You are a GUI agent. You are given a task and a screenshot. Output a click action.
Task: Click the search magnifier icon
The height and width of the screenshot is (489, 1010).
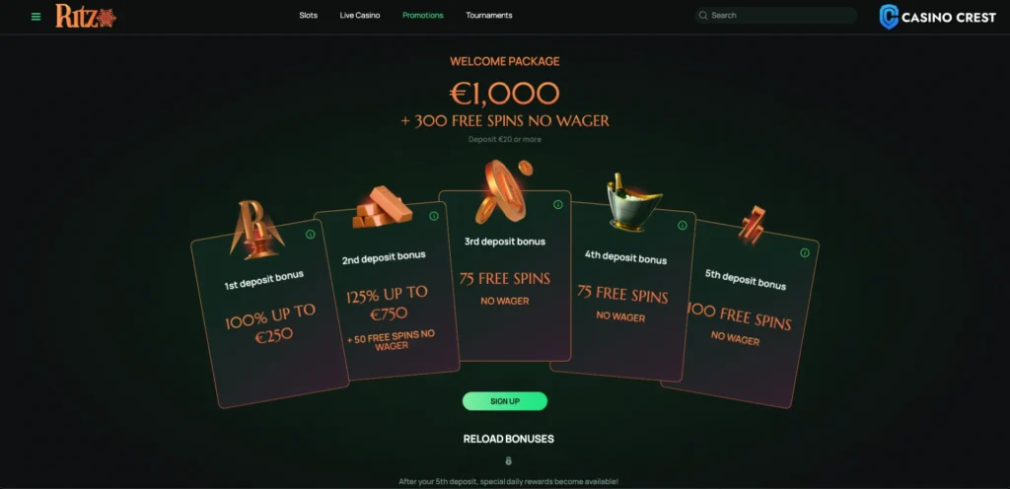click(x=703, y=16)
